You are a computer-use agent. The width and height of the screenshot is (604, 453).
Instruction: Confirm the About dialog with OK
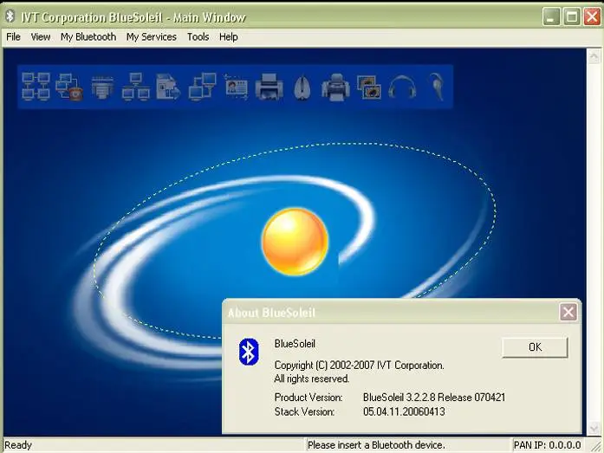point(535,347)
